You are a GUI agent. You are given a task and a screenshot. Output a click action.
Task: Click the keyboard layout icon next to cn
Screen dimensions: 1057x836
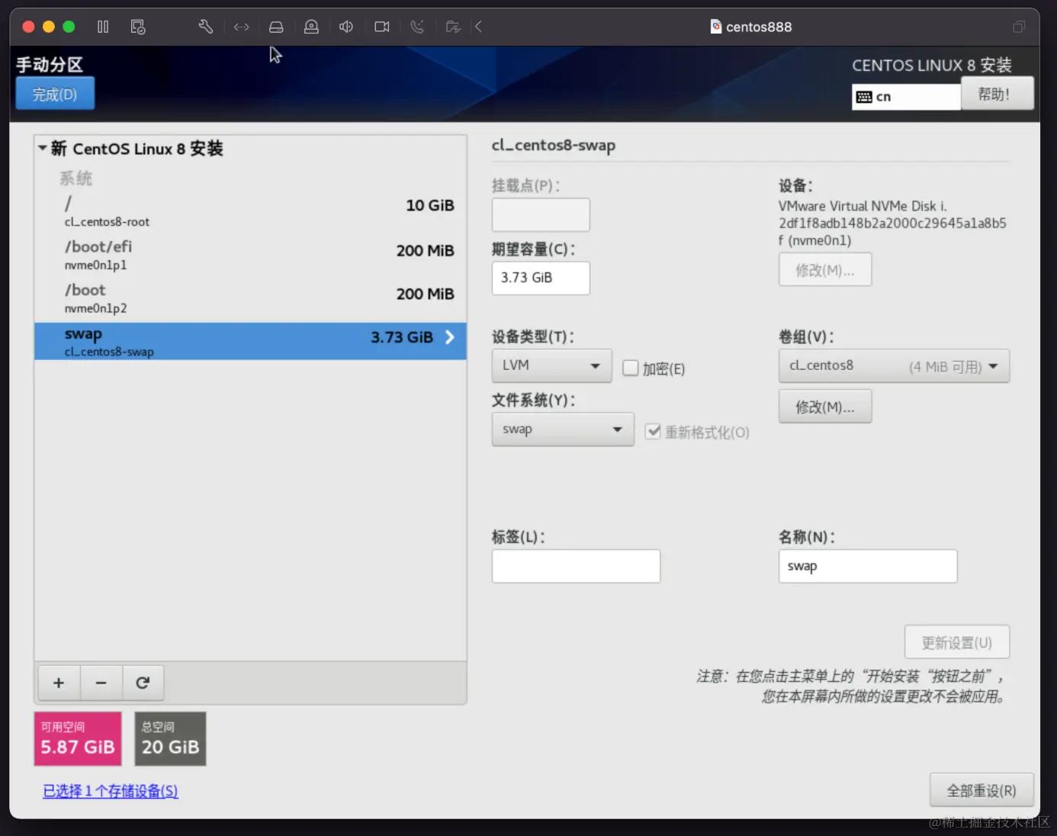point(864,97)
